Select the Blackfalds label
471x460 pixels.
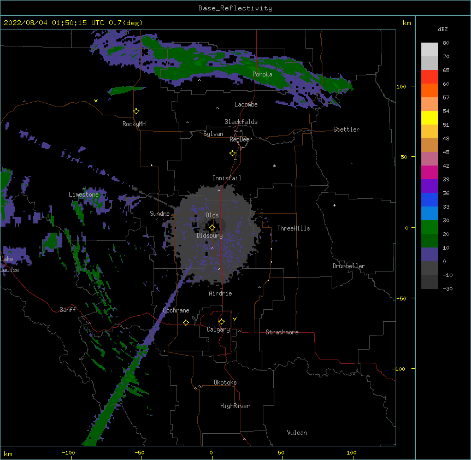pyautogui.click(x=241, y=122)
